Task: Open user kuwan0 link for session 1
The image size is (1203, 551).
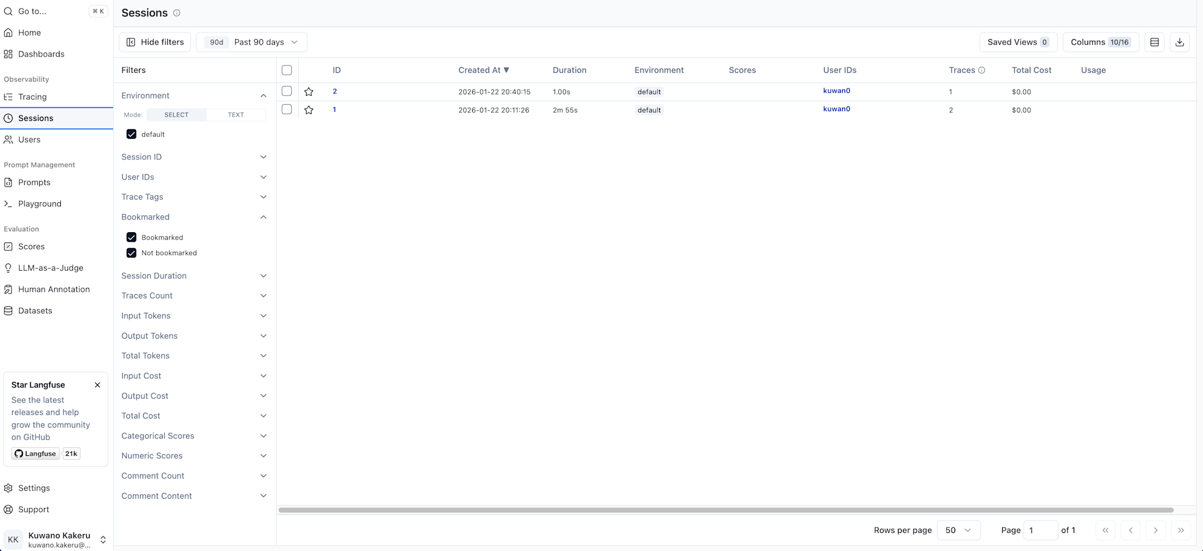Action: point(836,109)
